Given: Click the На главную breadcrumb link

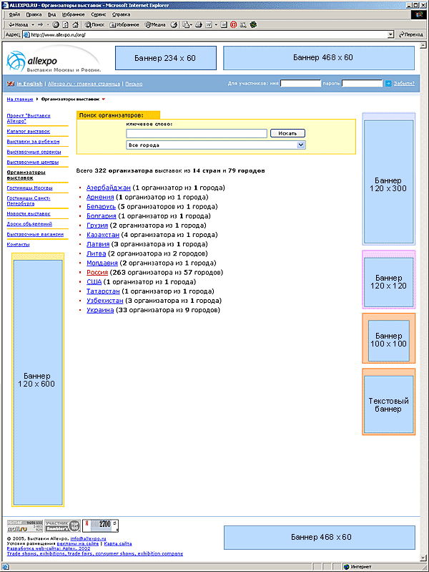Looking at the screenshot, I should pos(20,100).
